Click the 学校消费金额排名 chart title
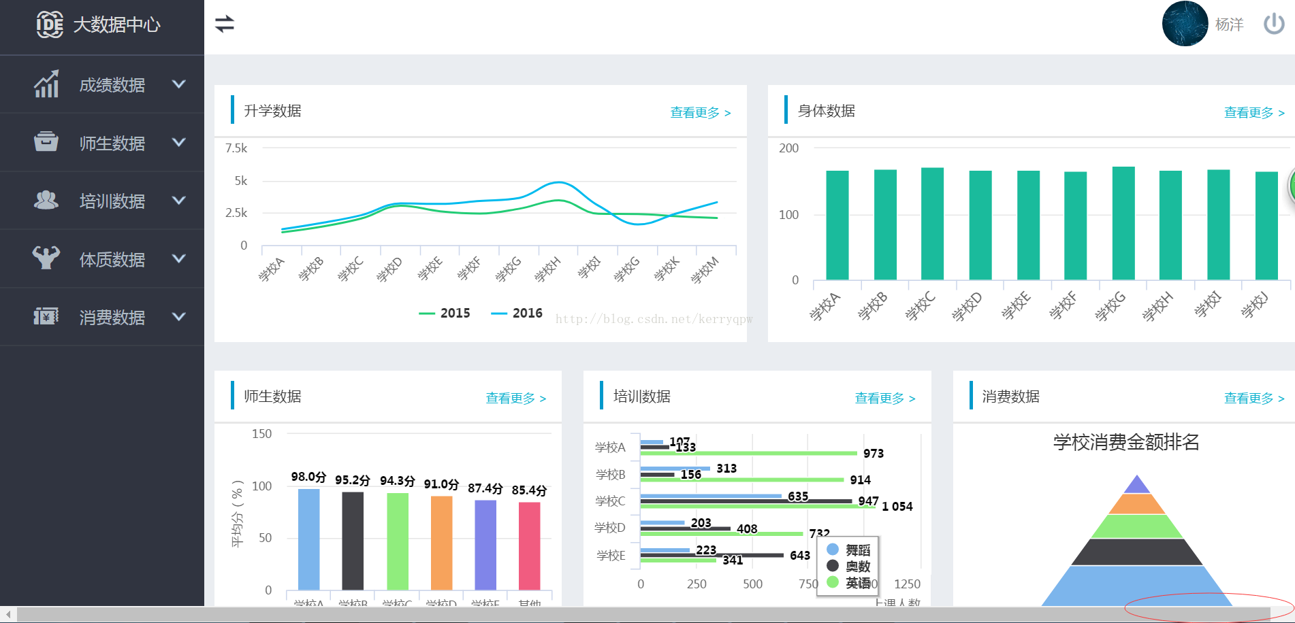This screenshot has height=623, width=1295. click(x=1126, y=442)
